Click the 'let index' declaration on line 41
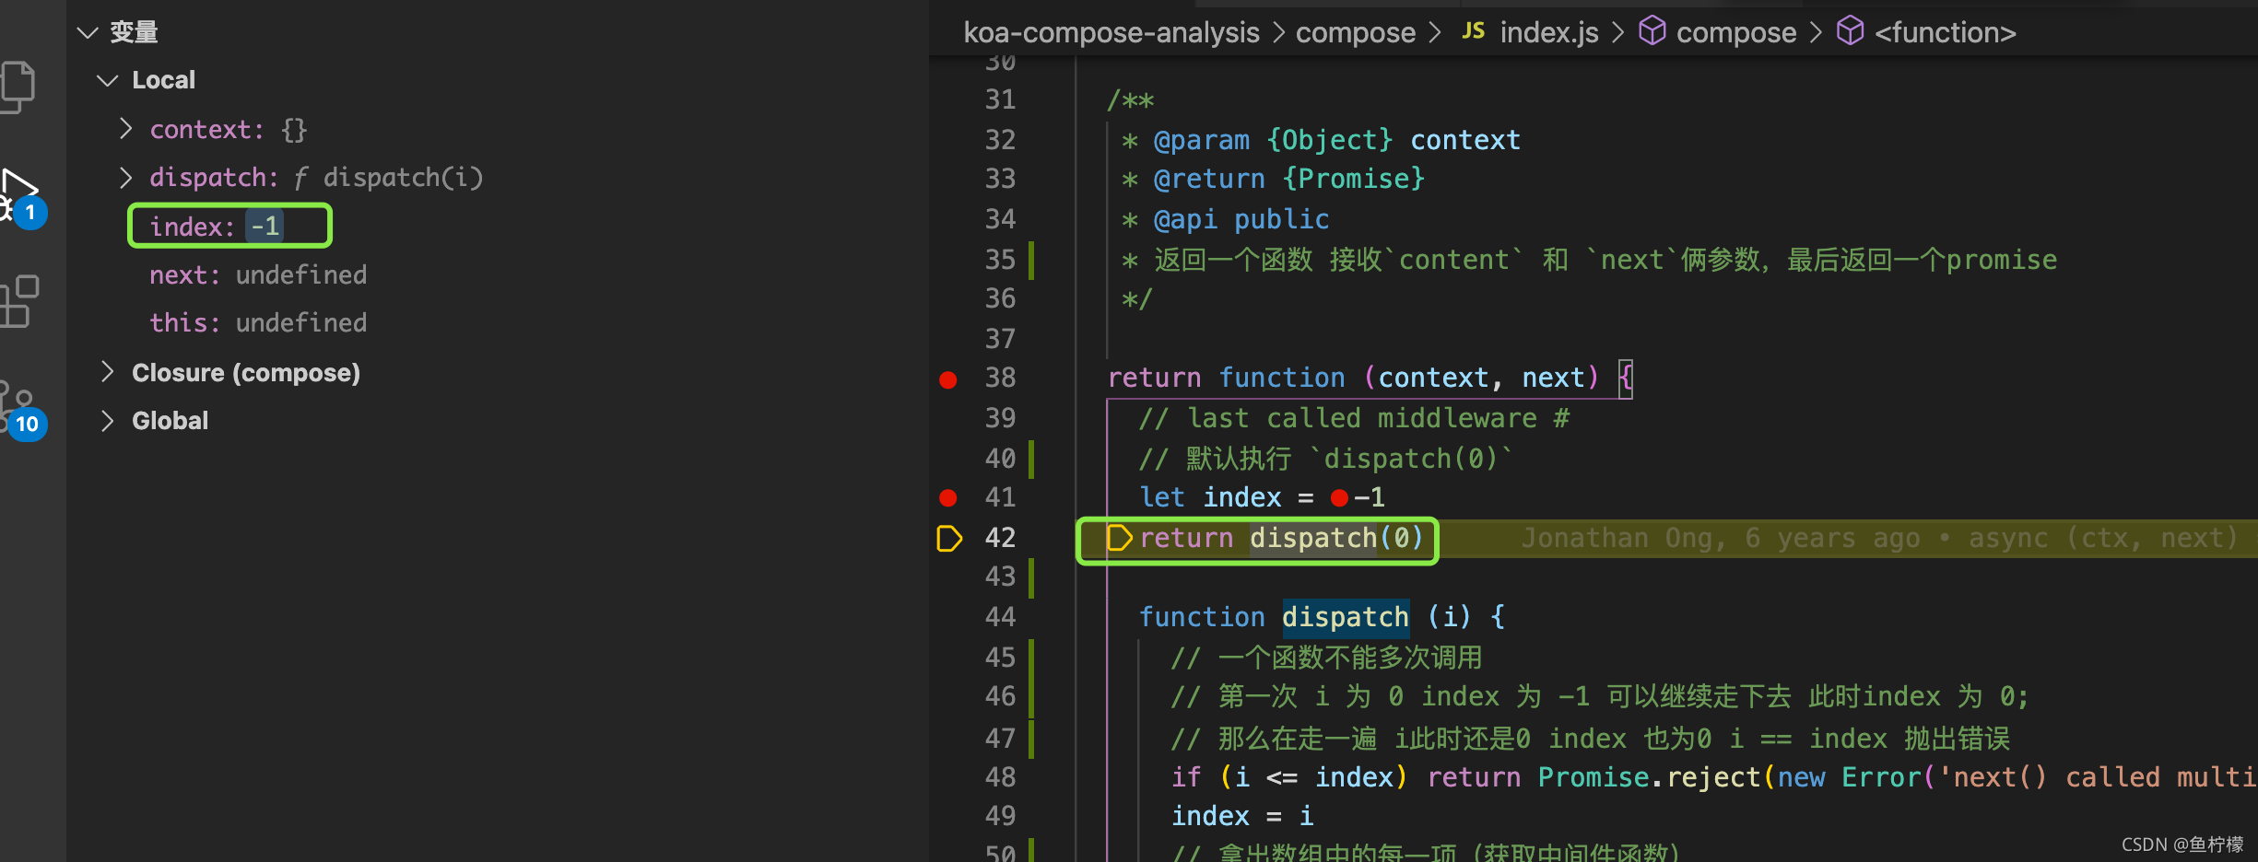 point(1210,498)
